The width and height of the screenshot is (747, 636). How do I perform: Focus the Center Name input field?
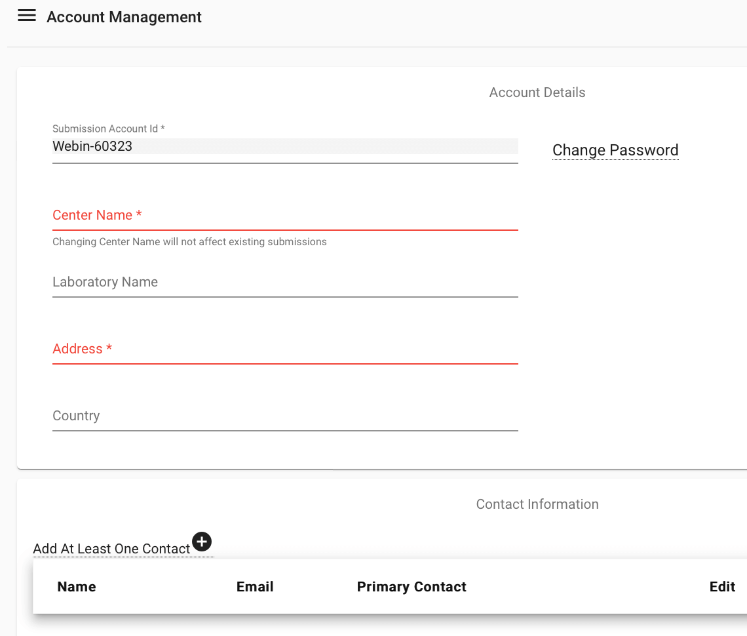click(x=285, y=216)
